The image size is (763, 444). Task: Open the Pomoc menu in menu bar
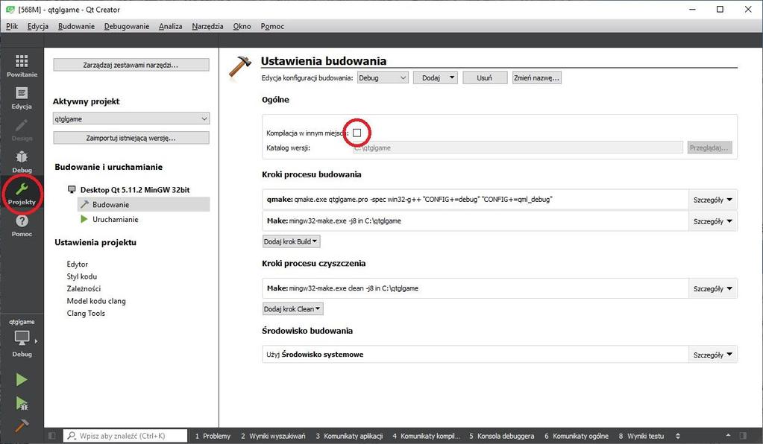[272, 26]
